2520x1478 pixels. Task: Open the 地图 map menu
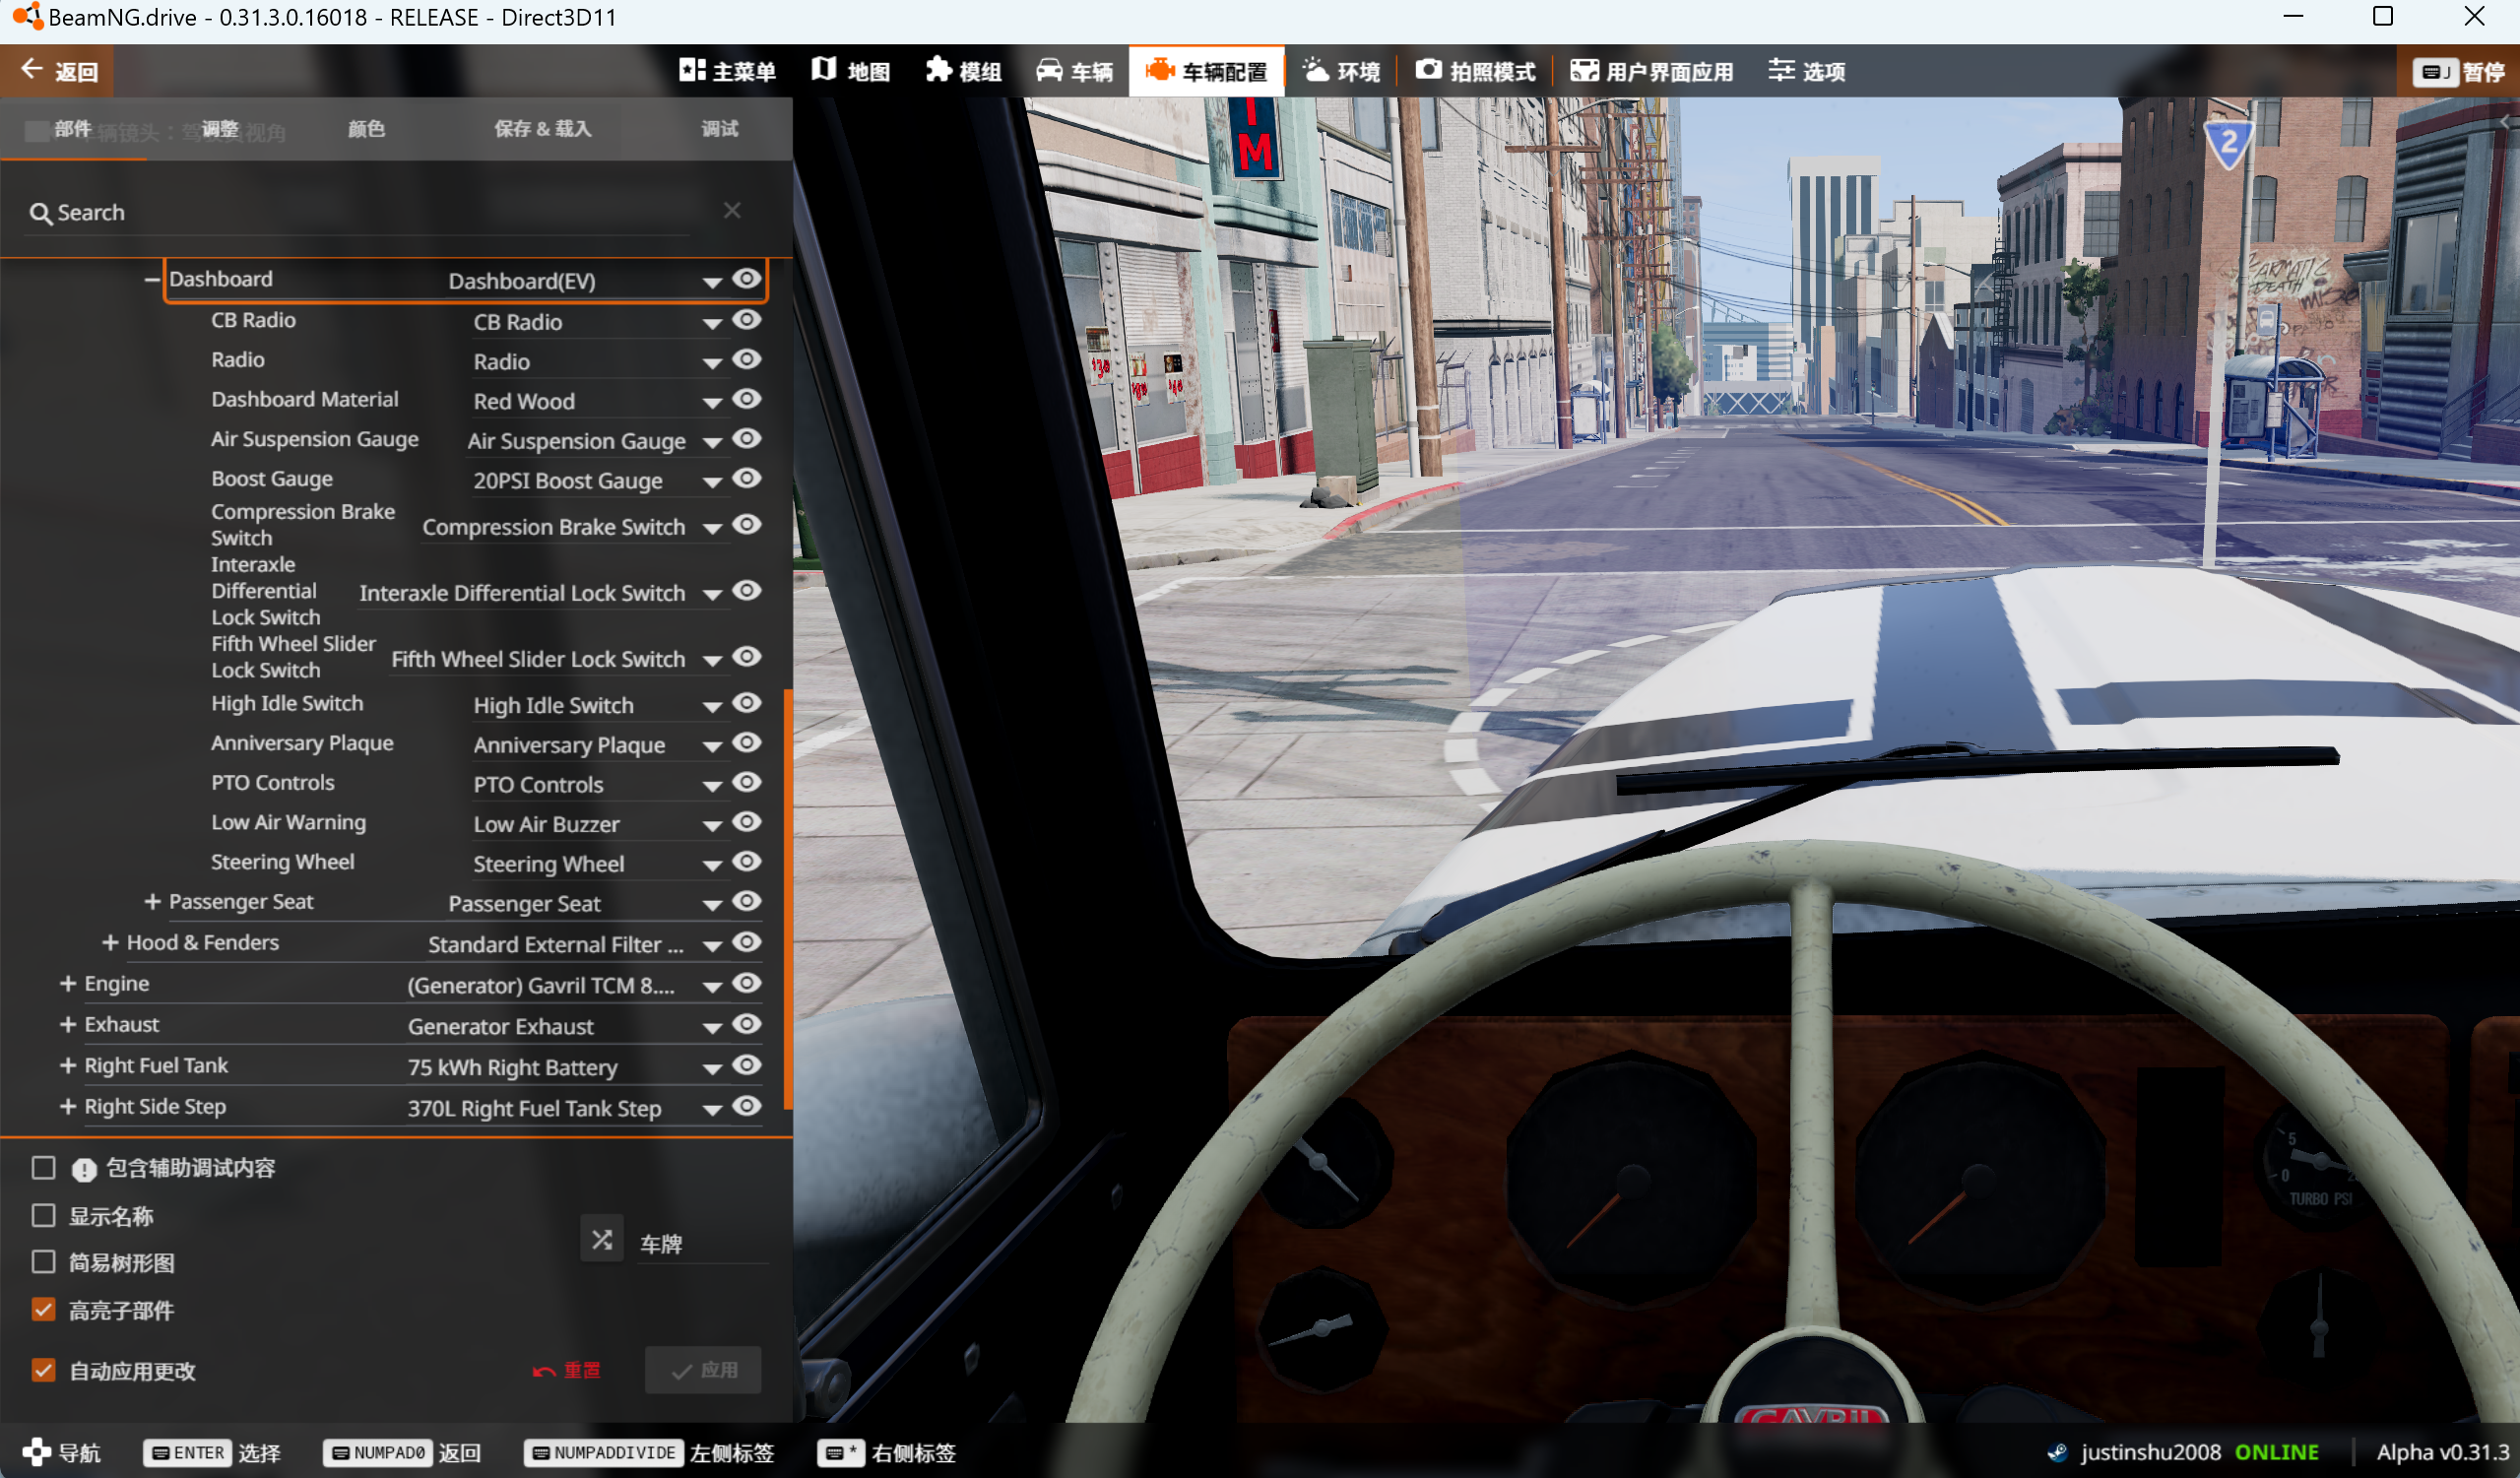850,71
